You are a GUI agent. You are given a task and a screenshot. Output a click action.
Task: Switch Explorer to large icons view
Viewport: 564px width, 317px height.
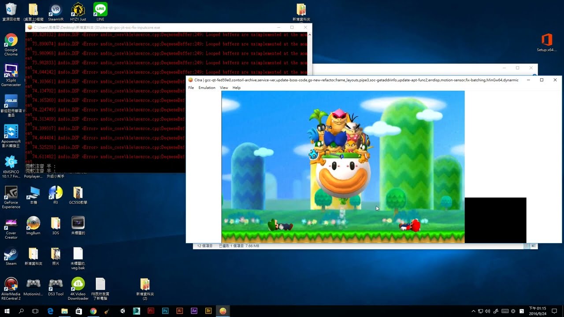point(533,246)
